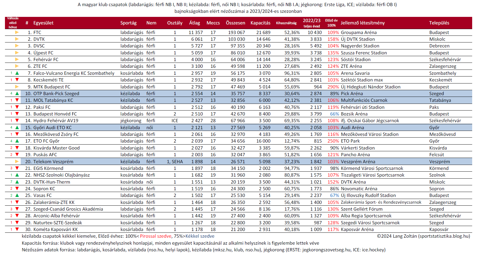Click the orange arrow beside ZTE FC
478x256 pixels.
pos(17,66)
